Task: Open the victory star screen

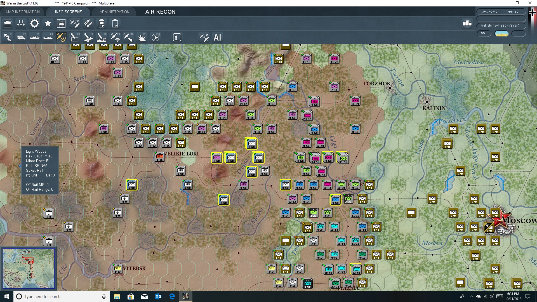Action: pos(48,23)
